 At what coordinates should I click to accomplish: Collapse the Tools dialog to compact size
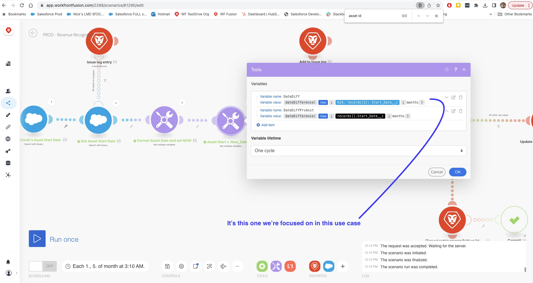(x=447, y=69)
